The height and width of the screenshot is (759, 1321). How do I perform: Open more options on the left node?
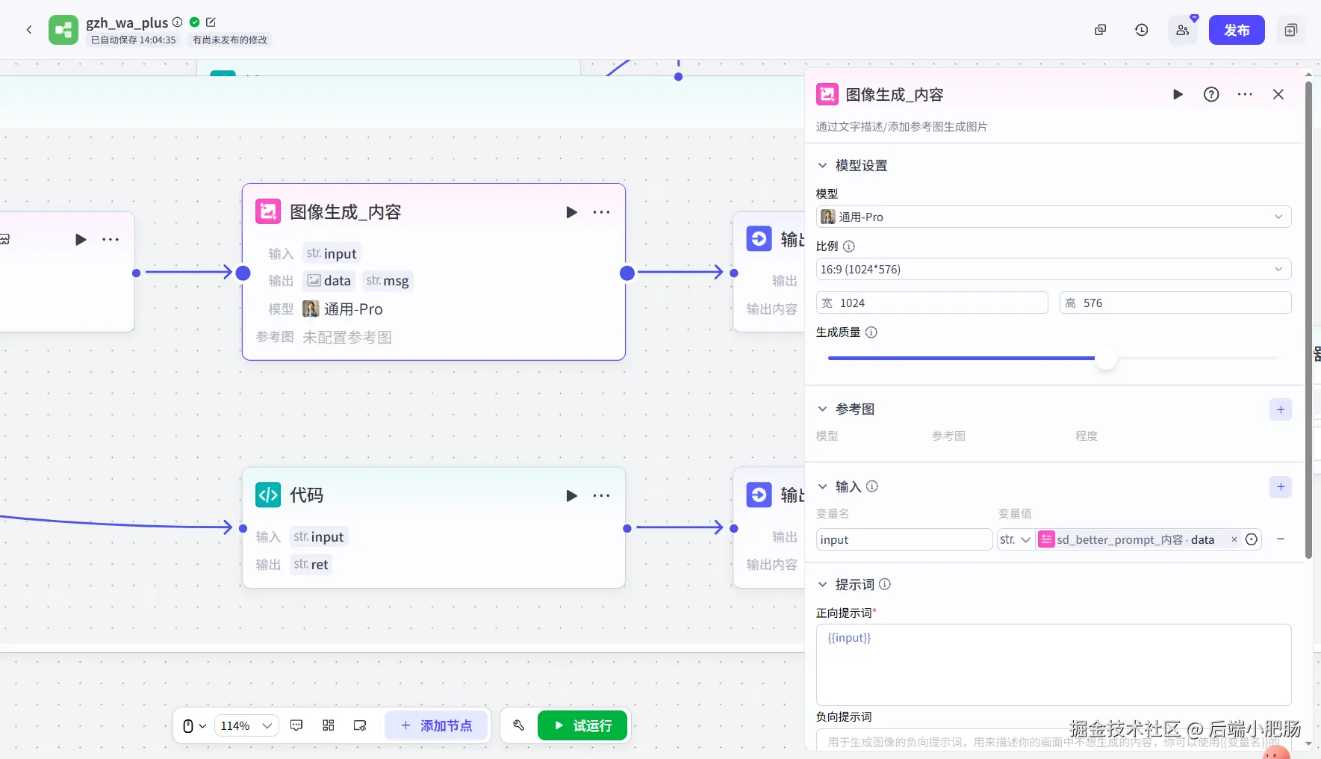111,240
